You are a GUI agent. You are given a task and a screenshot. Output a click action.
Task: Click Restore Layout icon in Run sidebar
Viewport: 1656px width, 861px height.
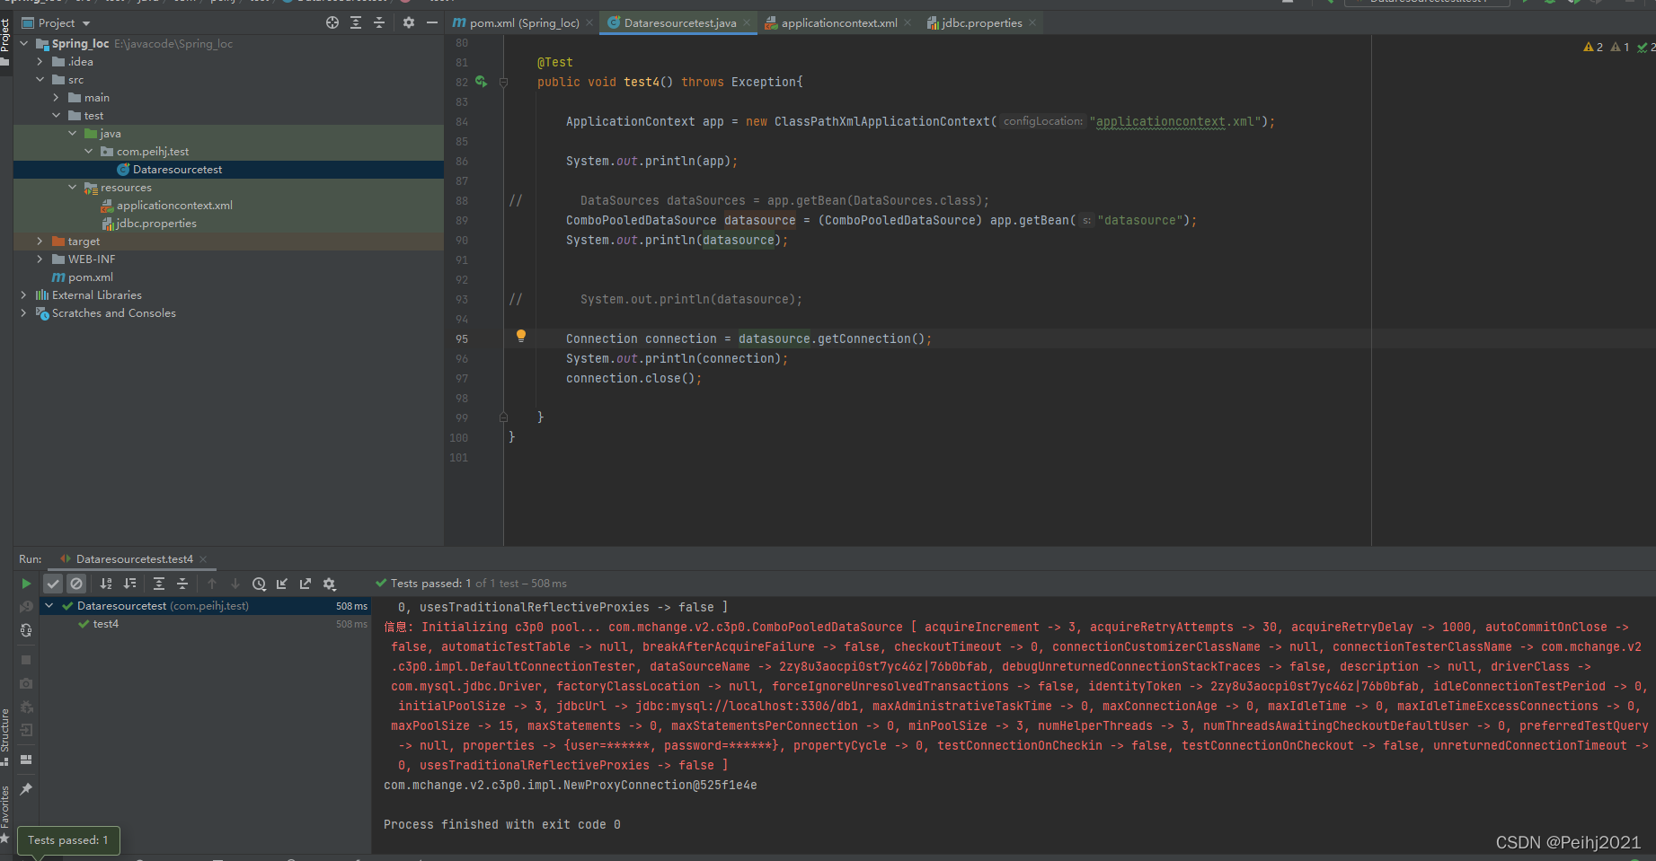point(26,760)
